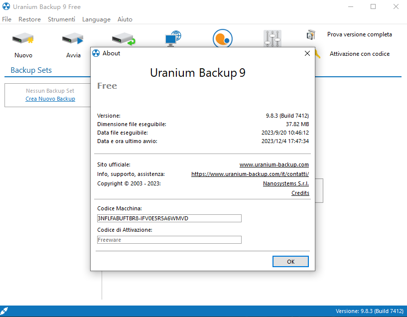Click the icon beside Prova versione completa

coord(311,35)
